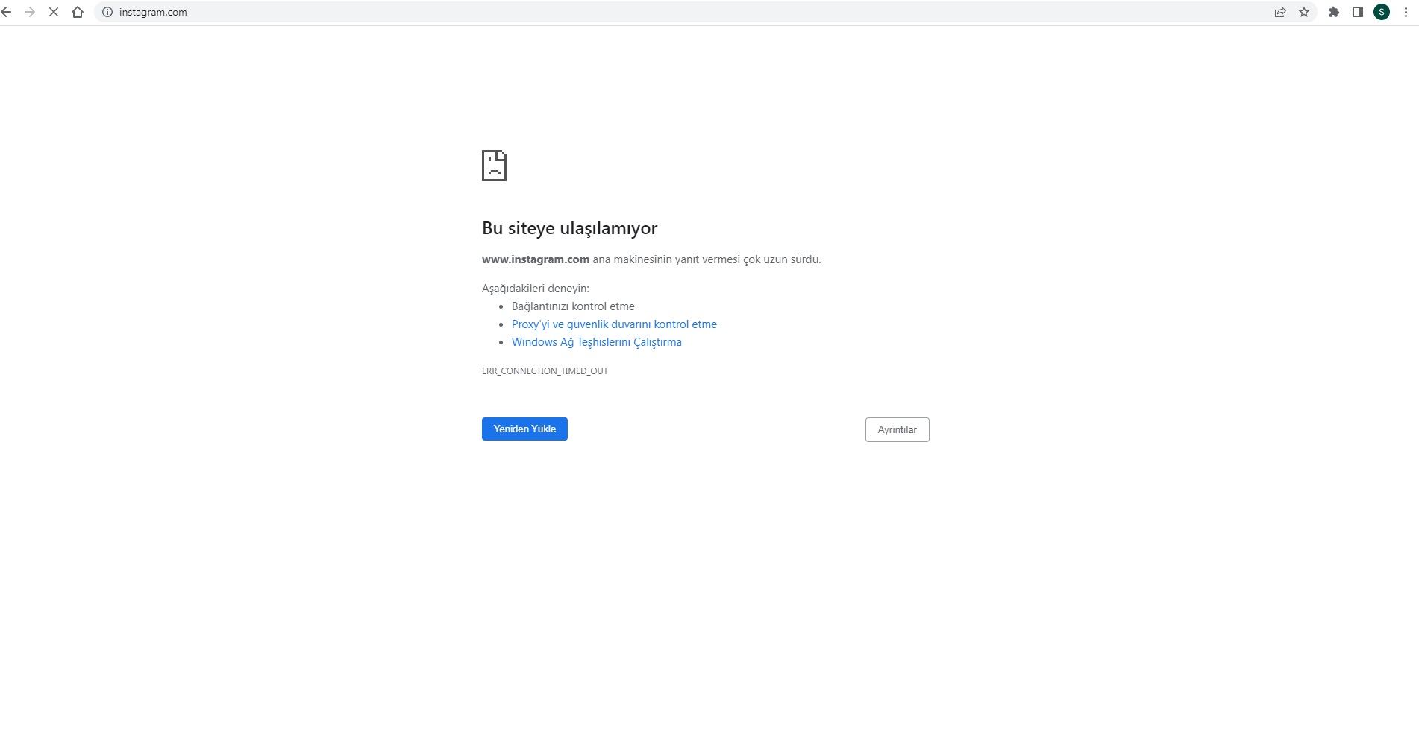Share this page icon

1280,12
